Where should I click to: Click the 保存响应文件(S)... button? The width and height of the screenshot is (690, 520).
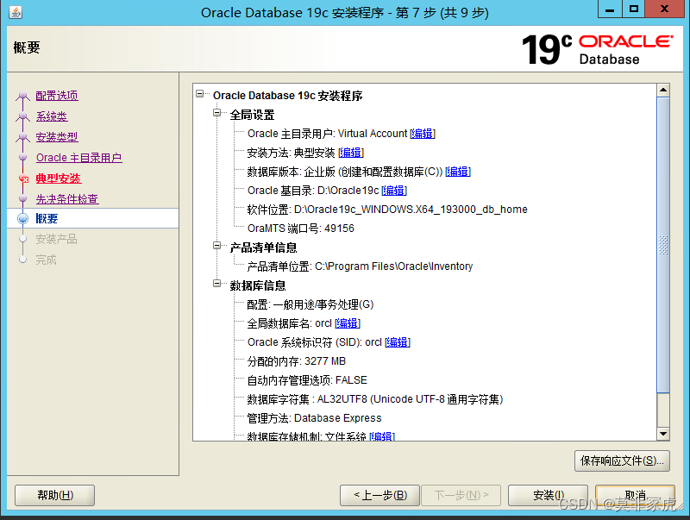622,460
